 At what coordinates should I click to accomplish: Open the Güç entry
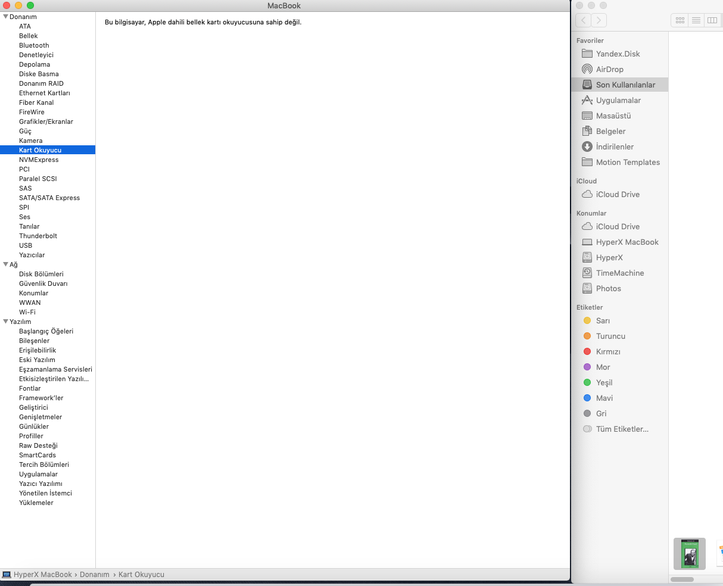tap(25, 131)
